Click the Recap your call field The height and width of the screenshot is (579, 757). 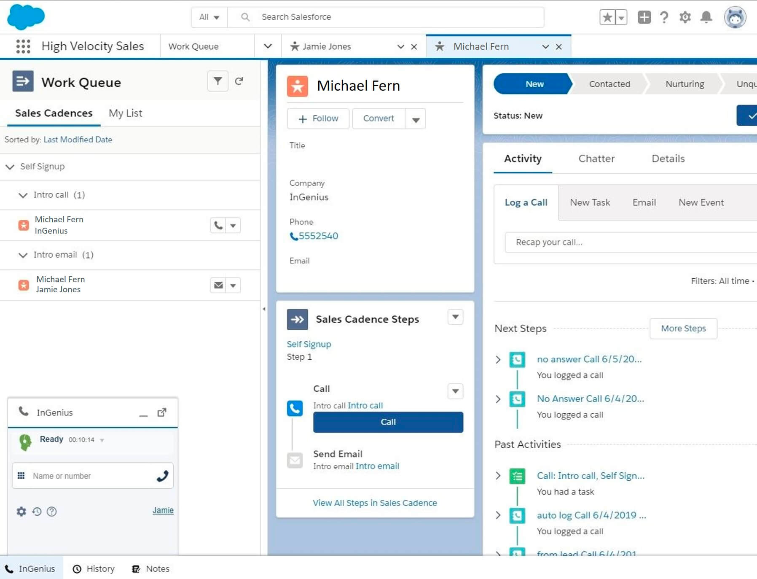point(631,242)
